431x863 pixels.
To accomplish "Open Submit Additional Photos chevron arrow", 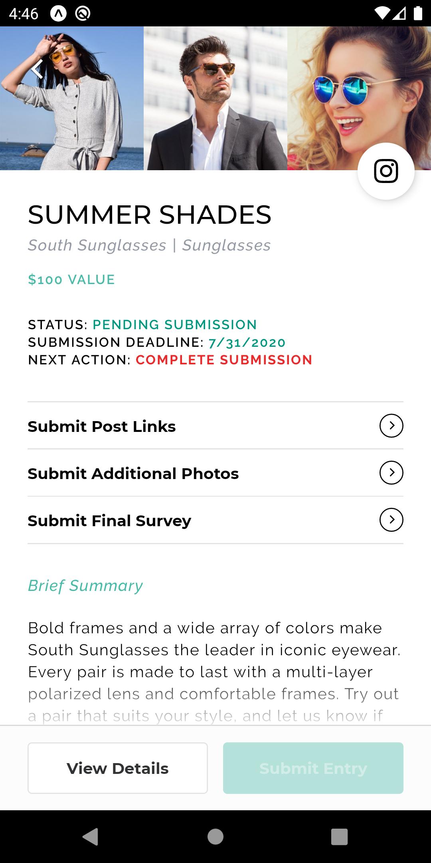I will [x=391, y=473].
